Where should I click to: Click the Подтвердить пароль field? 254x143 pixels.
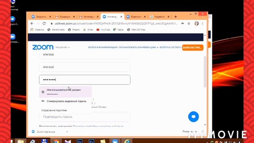85,117
